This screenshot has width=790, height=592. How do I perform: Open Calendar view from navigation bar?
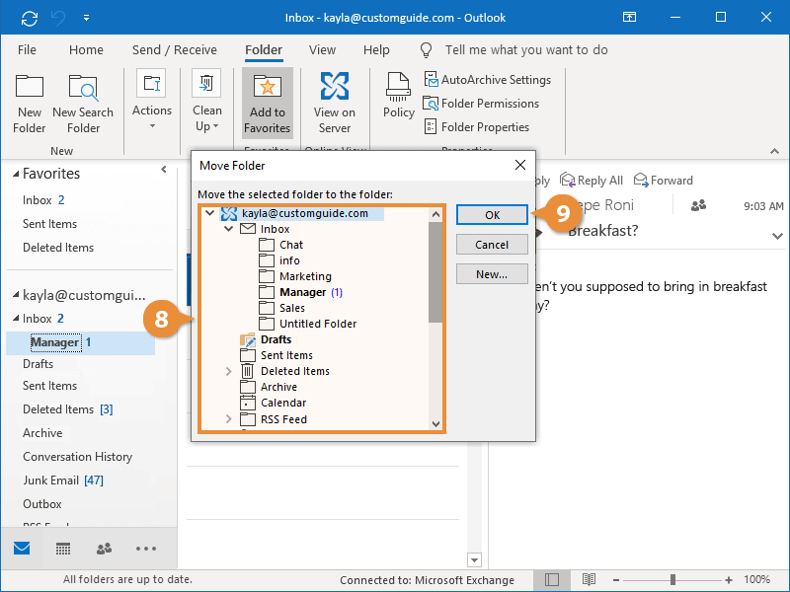pos(61,548)
